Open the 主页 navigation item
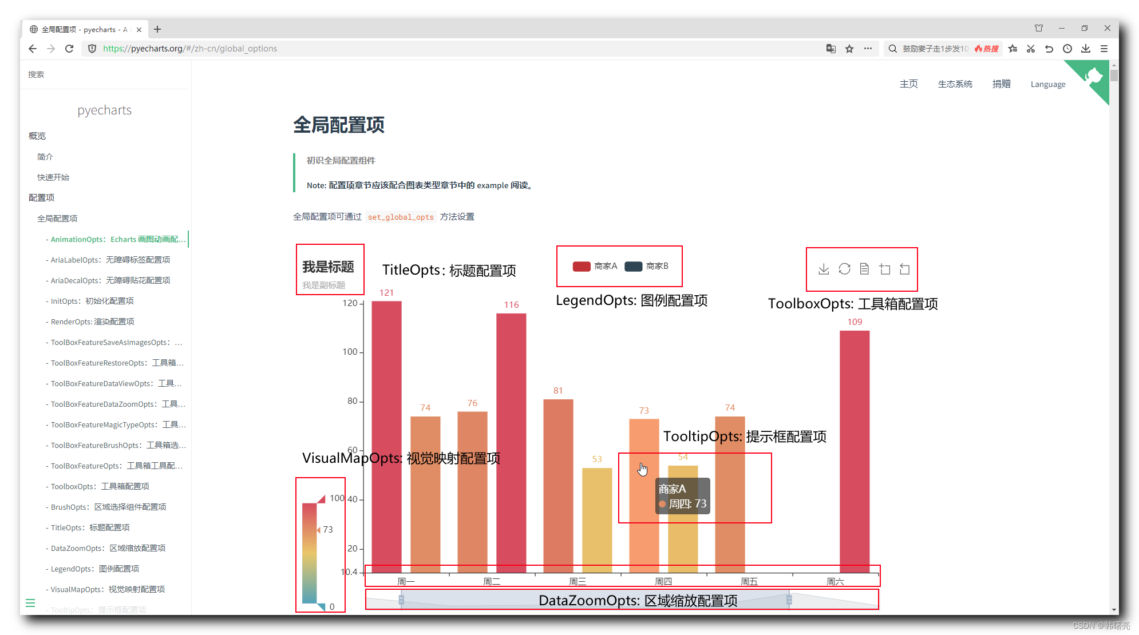The height and width of the screenshot is (635, 1139). point(908,84)
